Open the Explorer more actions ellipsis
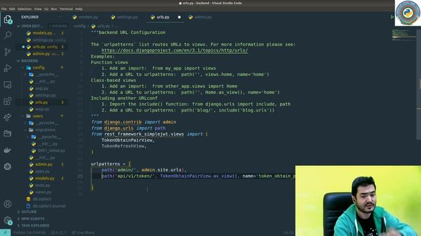 coord(61,17)
